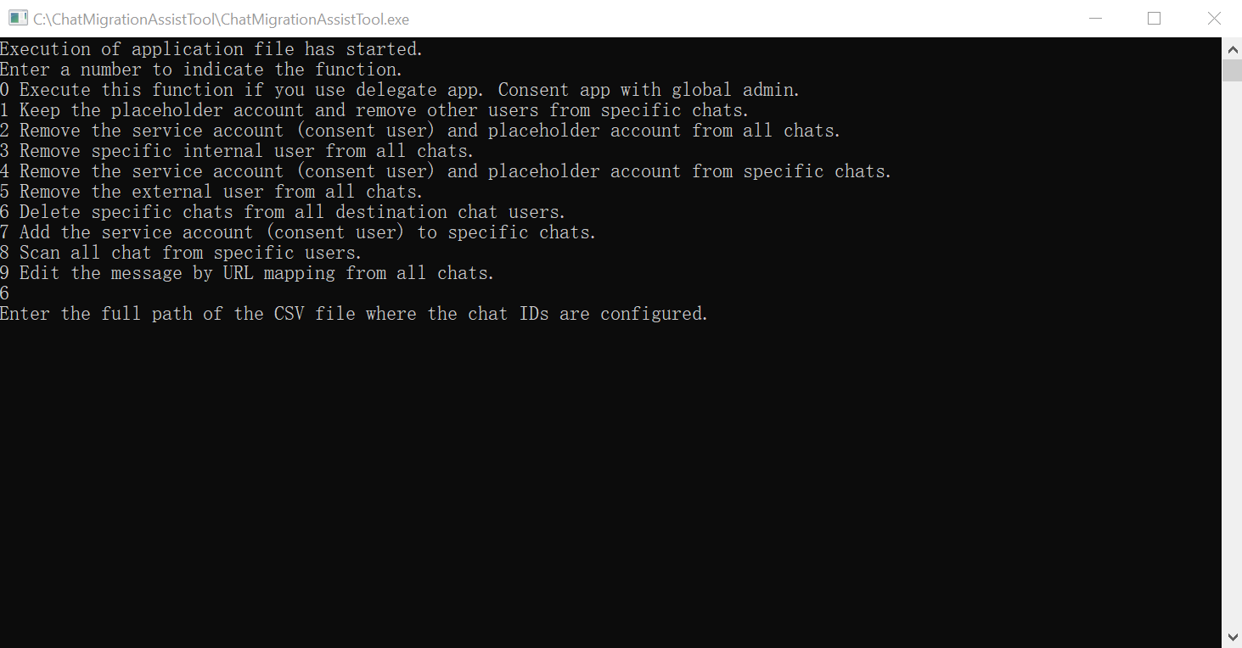Close the ChatMigrationAssistTool window
Viewport: 1242px width, 648px height.
(x=1214, y=19)
